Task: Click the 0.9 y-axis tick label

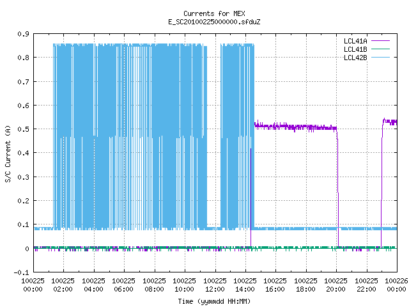Action: coord(23,34)
